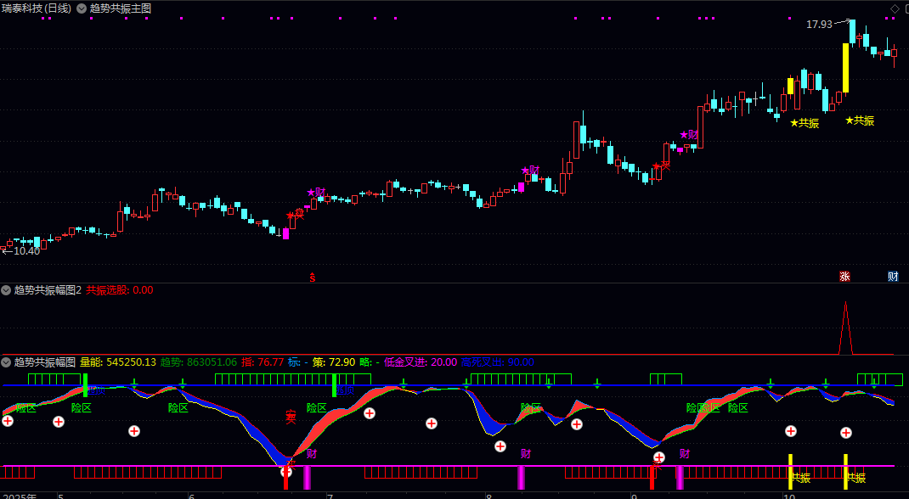Click the August magenta ★财 signal on main chart
Viewport: 909px width, 499px height.
[530, 171]
